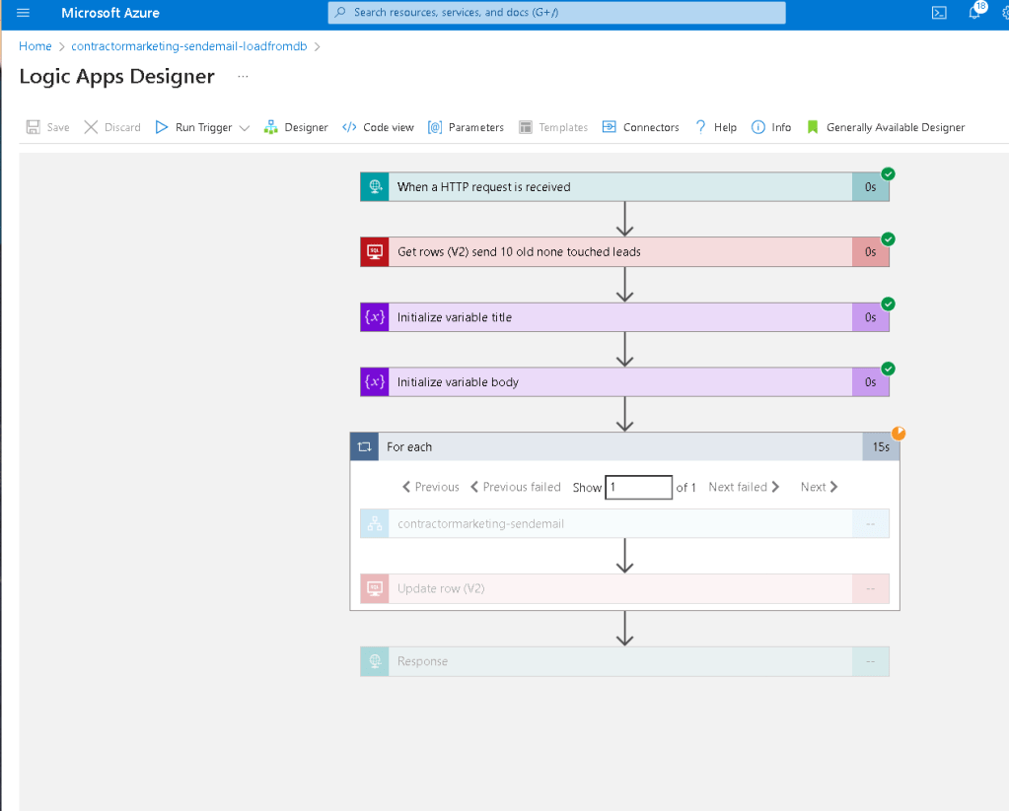1009x811 pixels.
Task: Click the HTTP request trigger globe icon
Action: coord(375,187)
